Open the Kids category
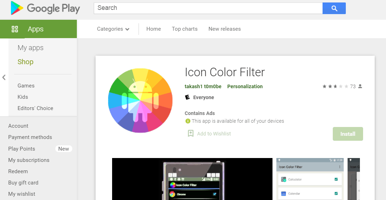 pyautogui.click(x=23, y=97)
